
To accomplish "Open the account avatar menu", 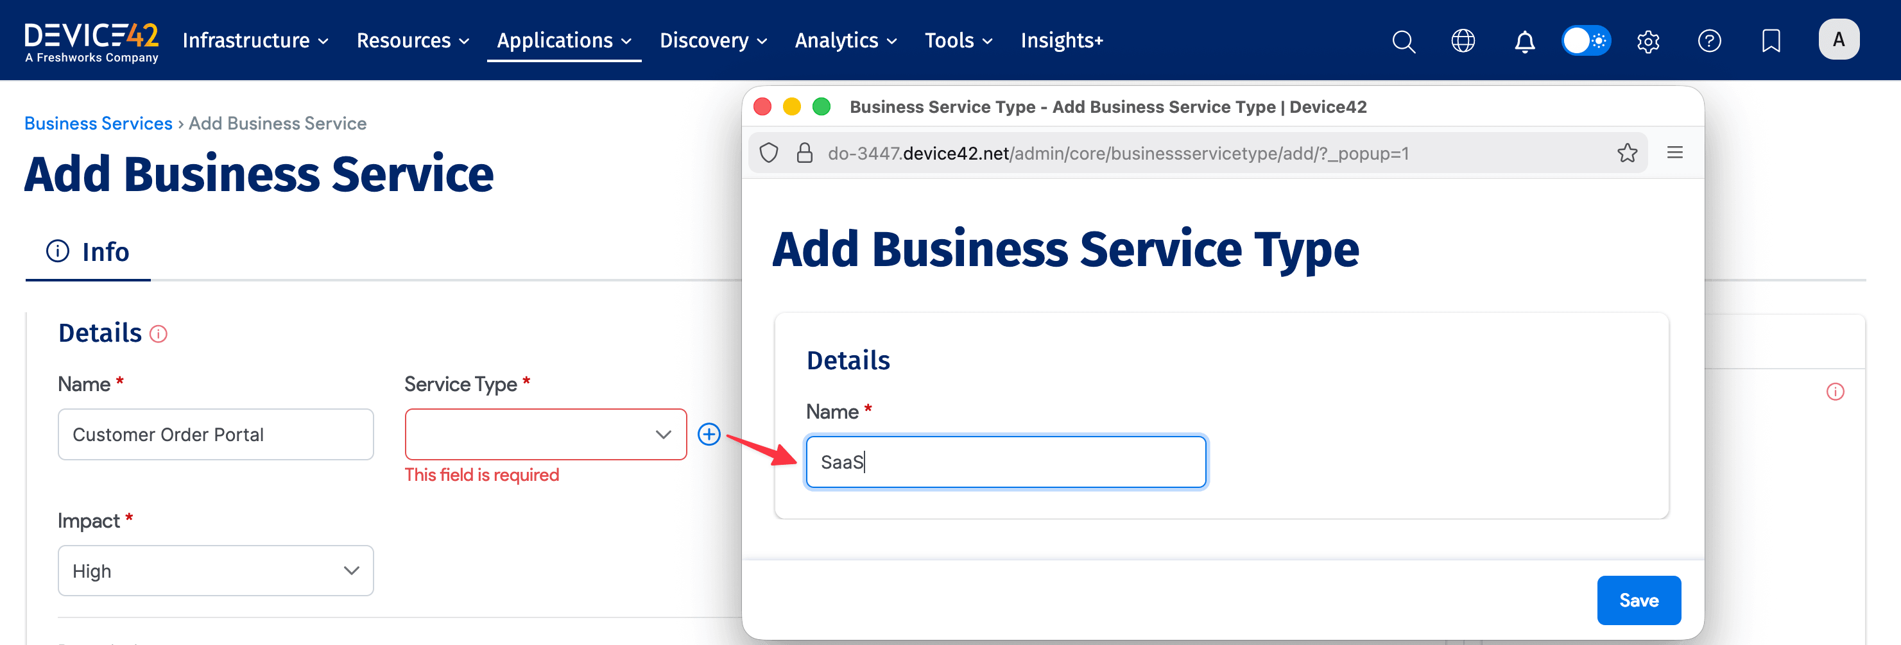I will pos(1839,39).
